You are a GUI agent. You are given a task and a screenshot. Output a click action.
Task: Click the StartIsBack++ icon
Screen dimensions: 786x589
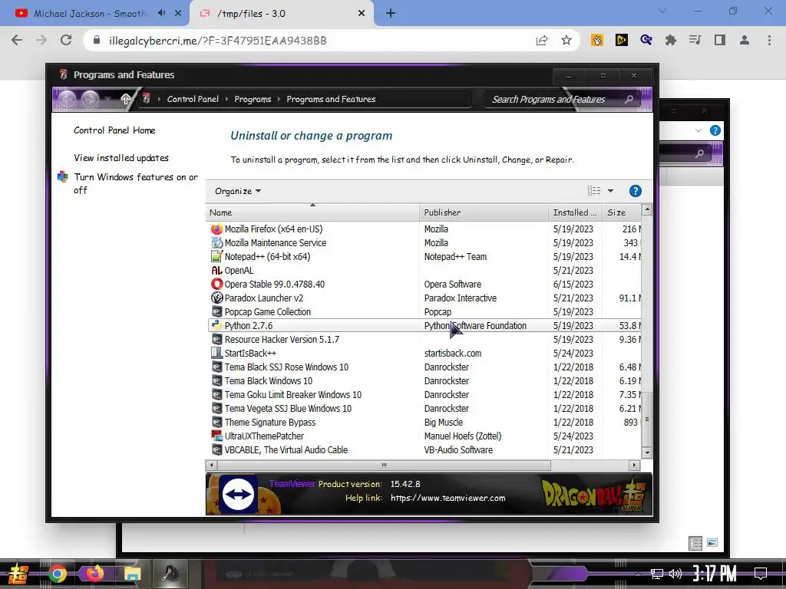point(216,353)
